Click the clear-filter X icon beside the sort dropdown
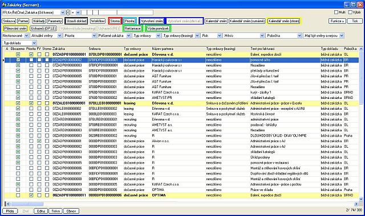 pos(68,13)
